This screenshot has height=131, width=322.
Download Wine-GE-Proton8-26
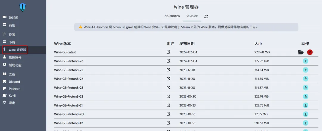(x=306, y=61)
